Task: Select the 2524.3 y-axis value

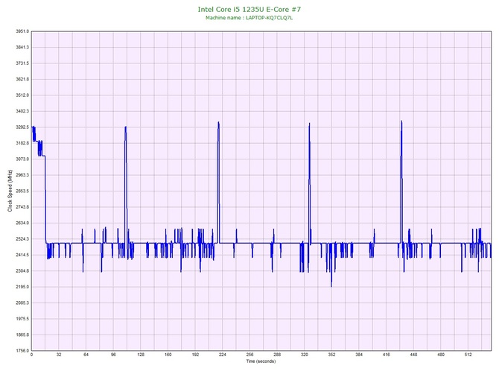Action: coord(22,238)
